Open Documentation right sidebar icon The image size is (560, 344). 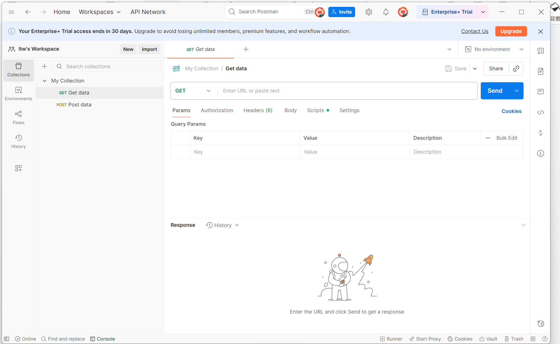(x=541, y=71)
